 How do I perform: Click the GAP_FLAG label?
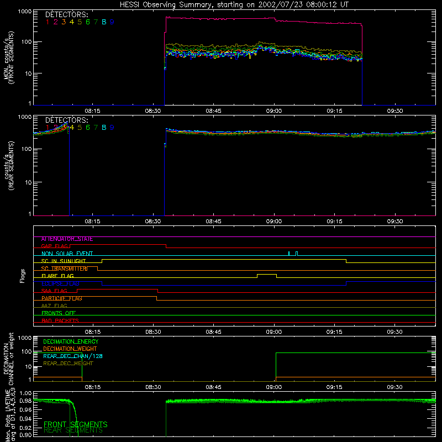click(55, 246)
